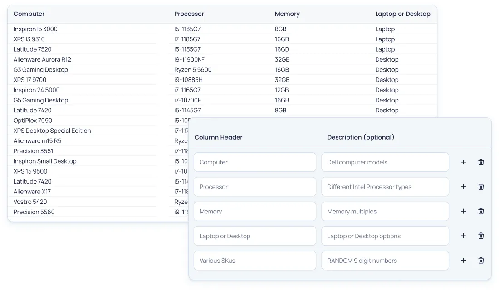Click trash icon for the Processor row
The height and width of the screenshot is (290, 499).
coord(481,187)
